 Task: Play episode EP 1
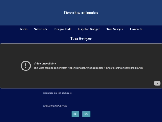click(76, 114)
